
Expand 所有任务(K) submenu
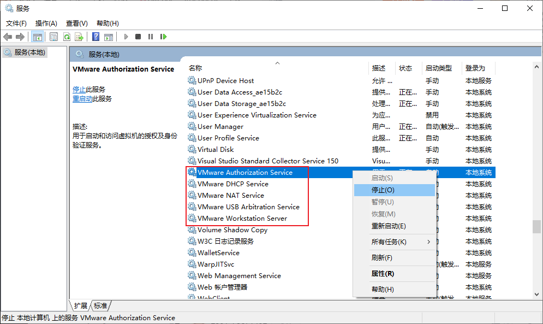395,242
